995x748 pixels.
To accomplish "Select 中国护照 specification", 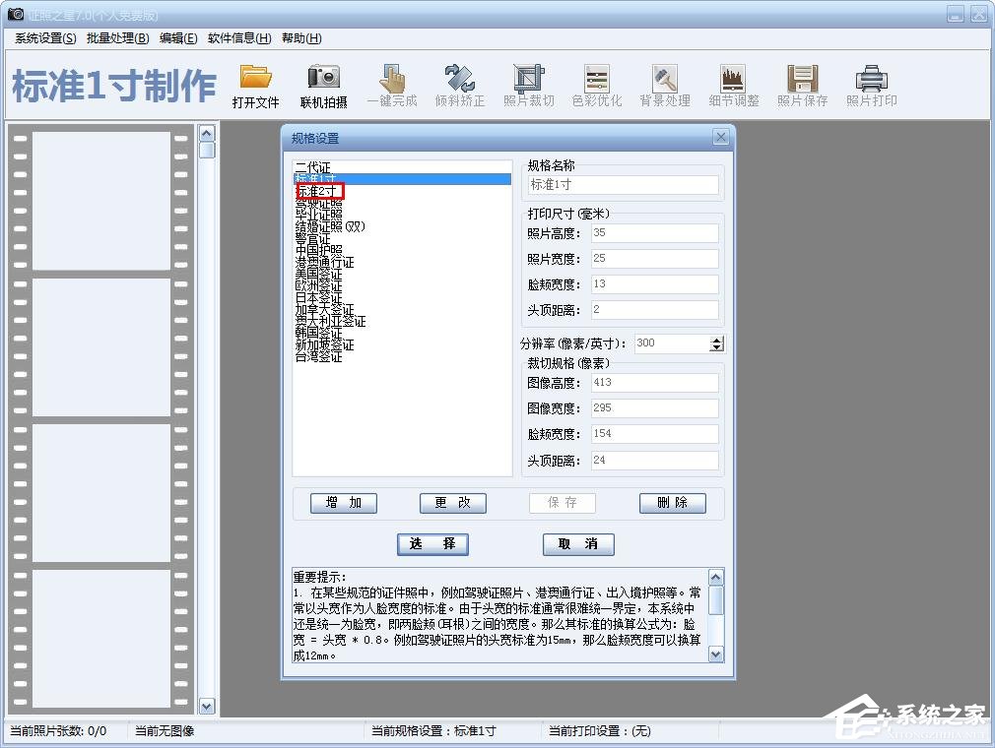I will pyautogui.click(x=320, y=250).
